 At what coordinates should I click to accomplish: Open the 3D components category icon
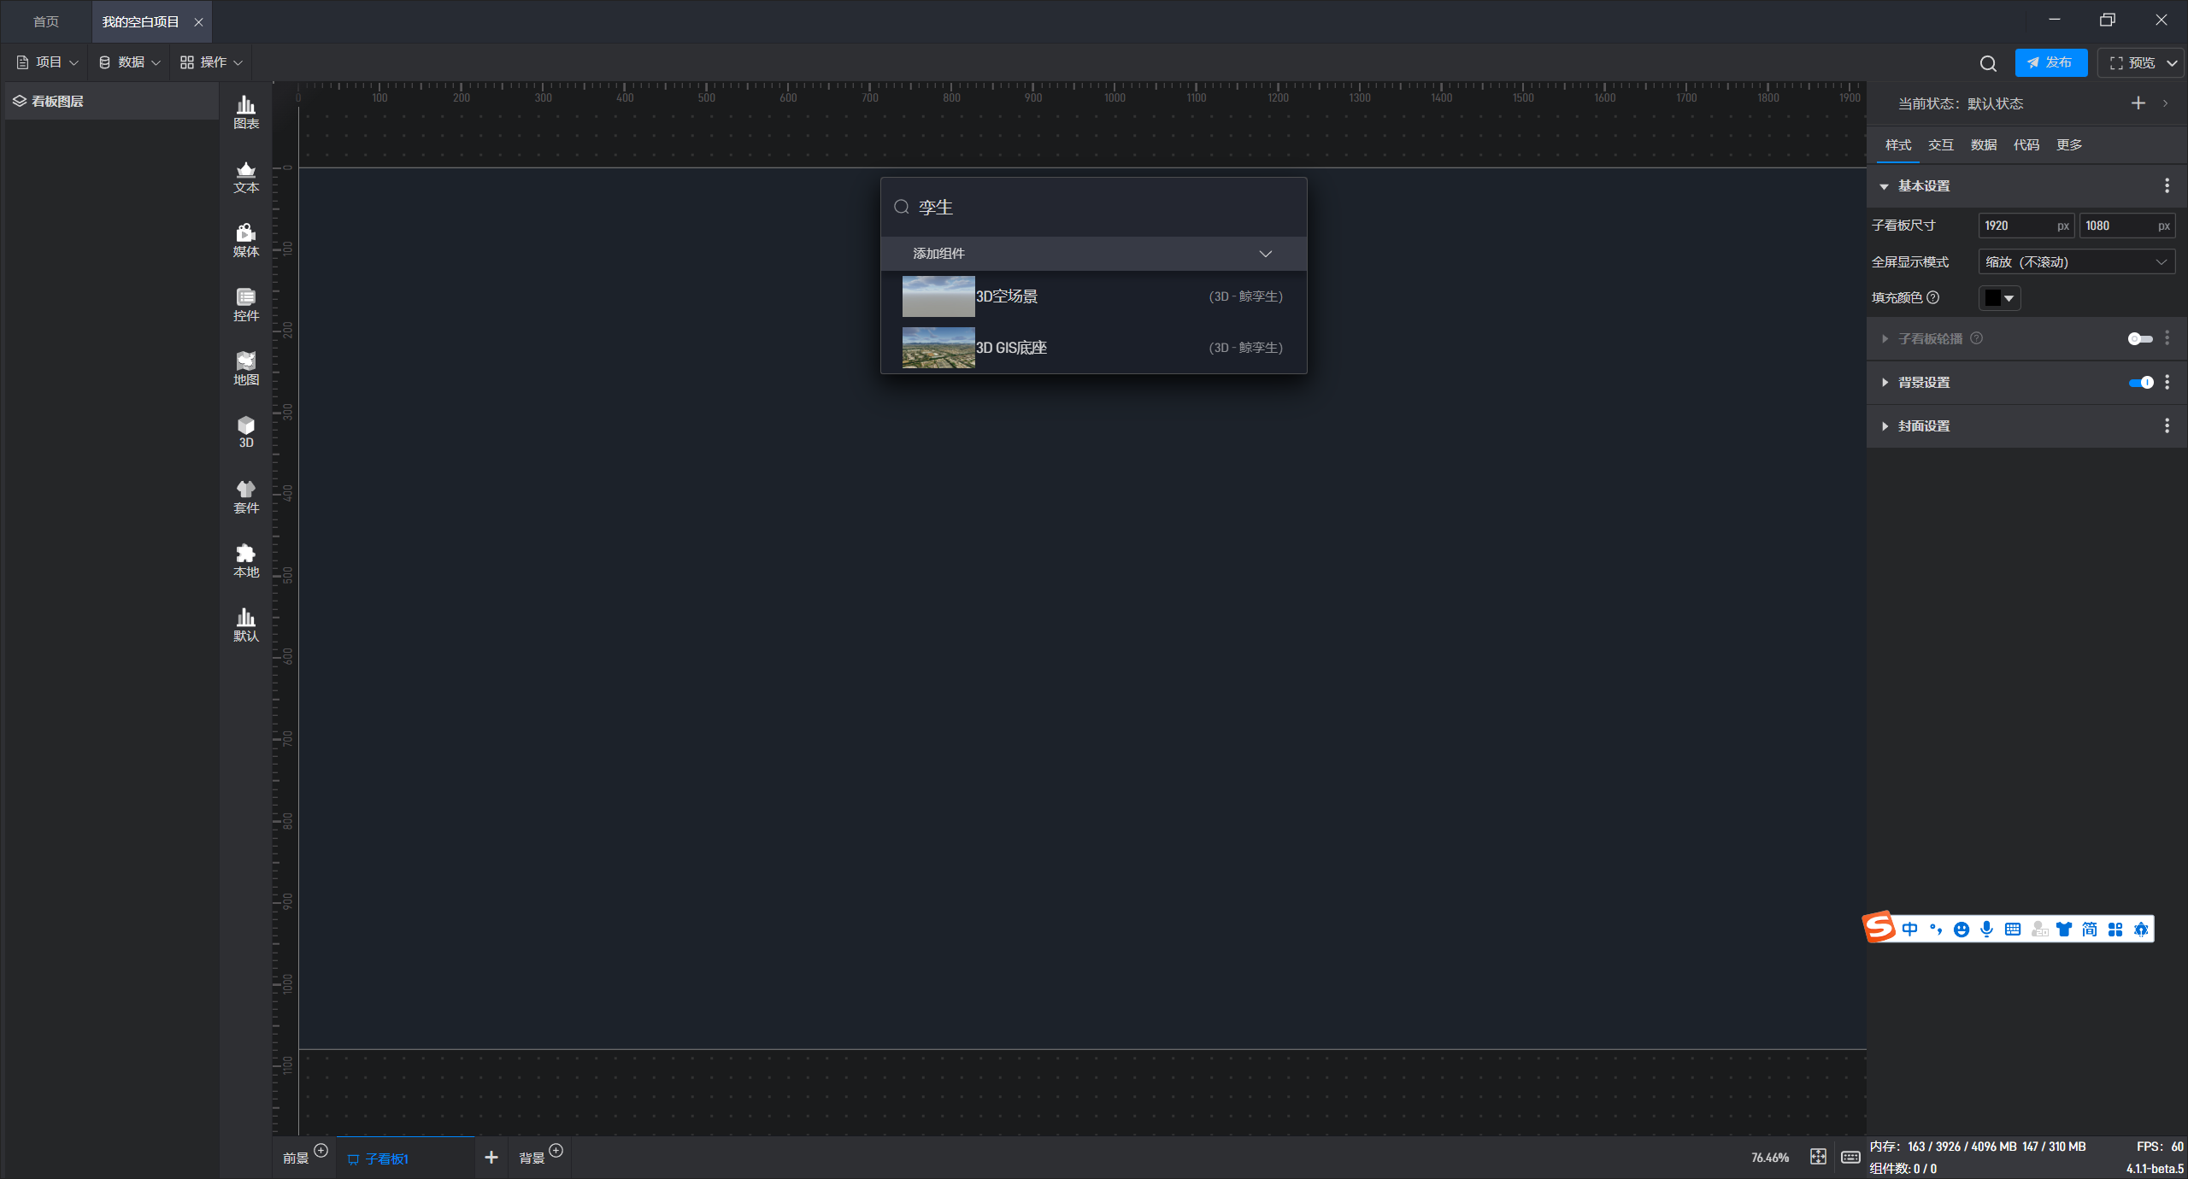click(x=246, y=431)
